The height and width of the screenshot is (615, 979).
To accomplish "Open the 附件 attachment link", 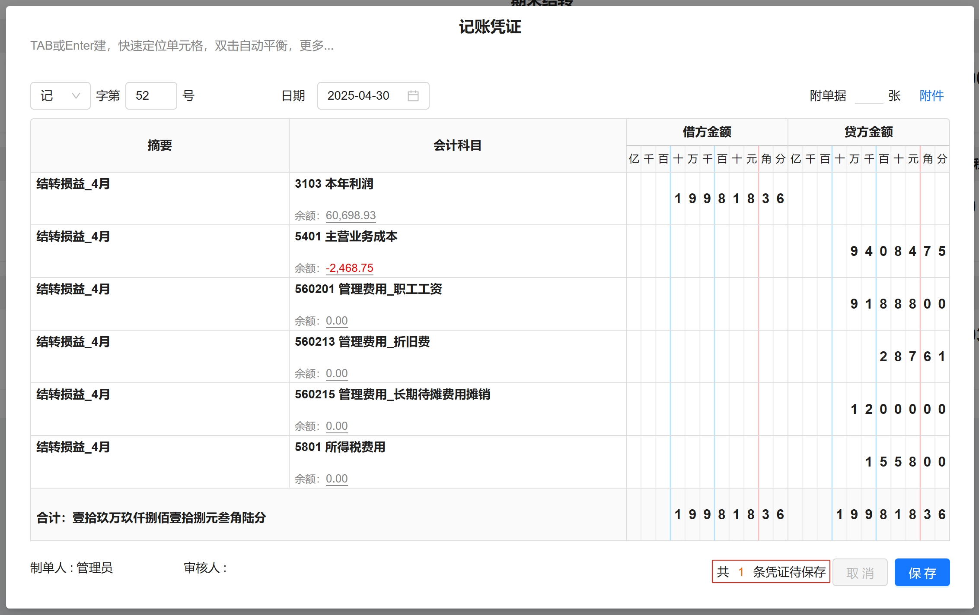I will pos(931,96).
